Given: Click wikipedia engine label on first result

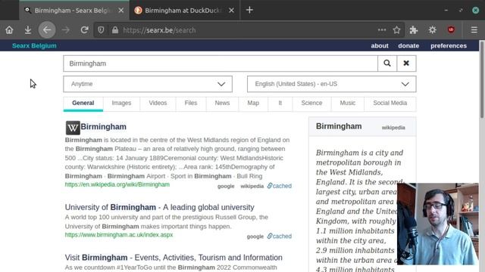Looking at the screenshot, I should coord(252,186).
